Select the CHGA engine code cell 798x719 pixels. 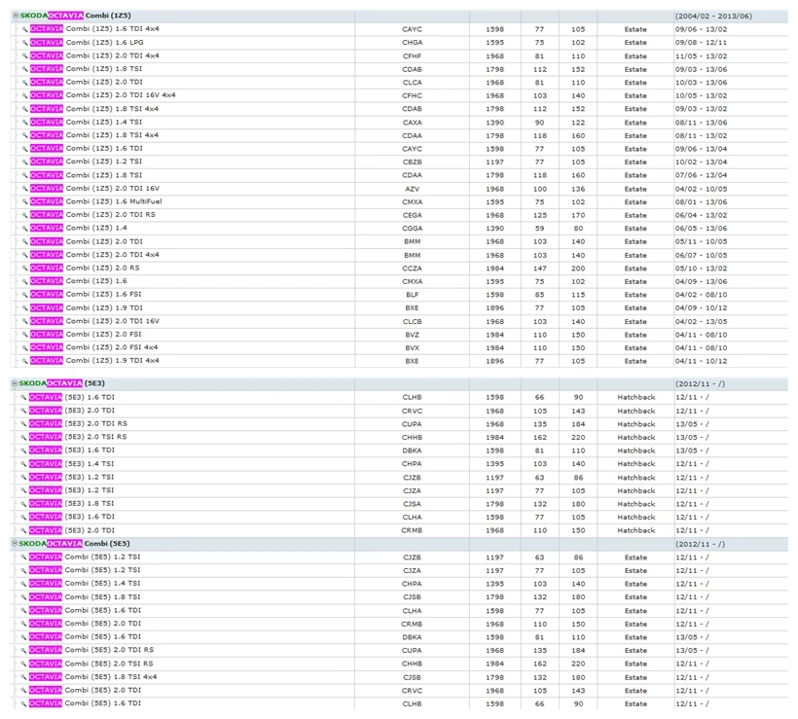click(412, 43)
